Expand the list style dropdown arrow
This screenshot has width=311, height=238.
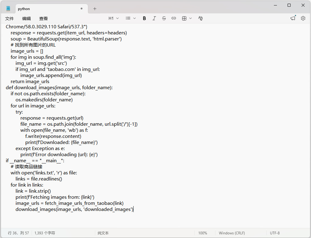pyautogui.click(x=135, y=18)
